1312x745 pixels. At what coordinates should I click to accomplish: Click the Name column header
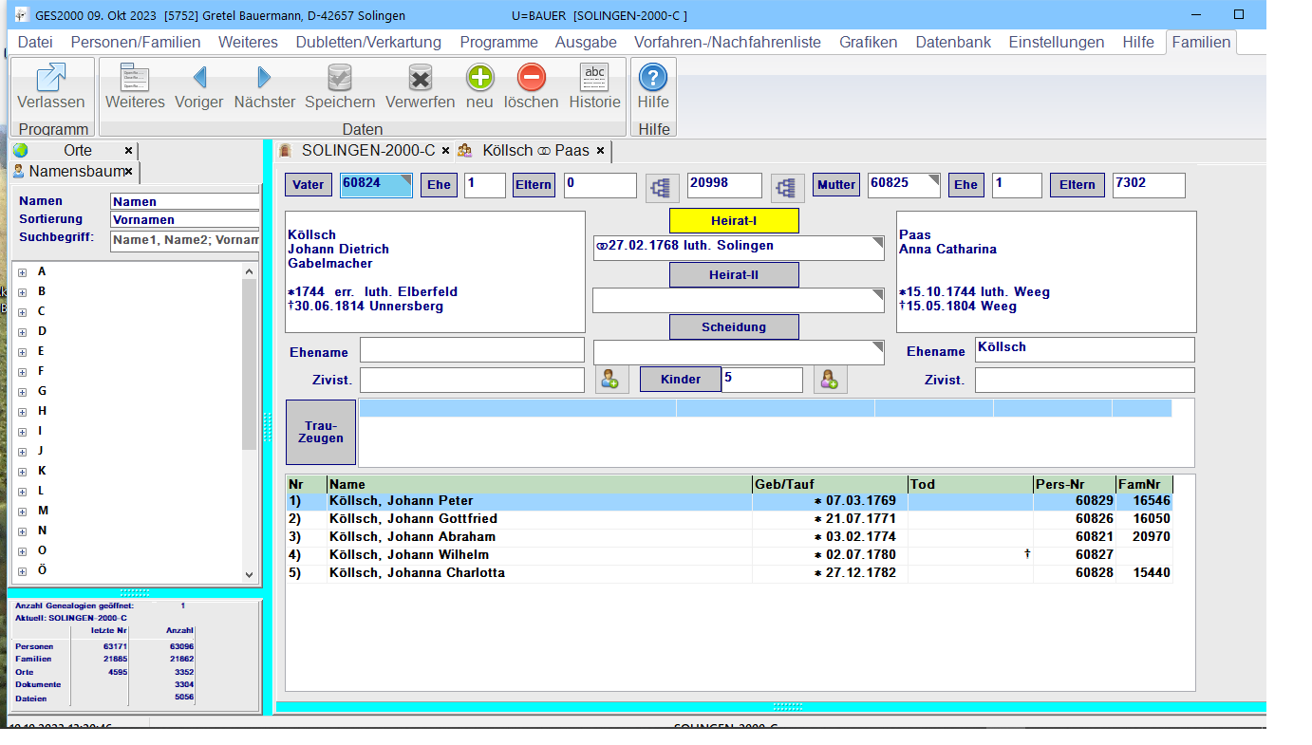539,484
